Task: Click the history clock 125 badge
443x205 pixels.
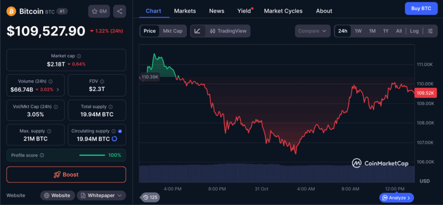Action: (150, 197)
